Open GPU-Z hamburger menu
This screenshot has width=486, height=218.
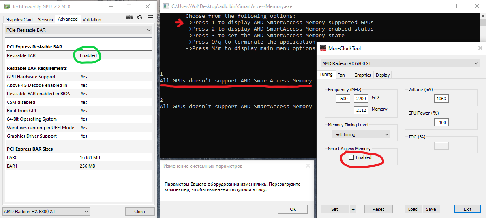coord(150,18)
